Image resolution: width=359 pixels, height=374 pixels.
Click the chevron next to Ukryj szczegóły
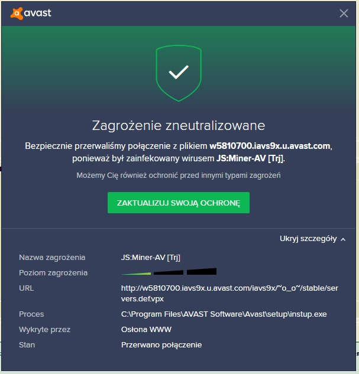point(343,239)
